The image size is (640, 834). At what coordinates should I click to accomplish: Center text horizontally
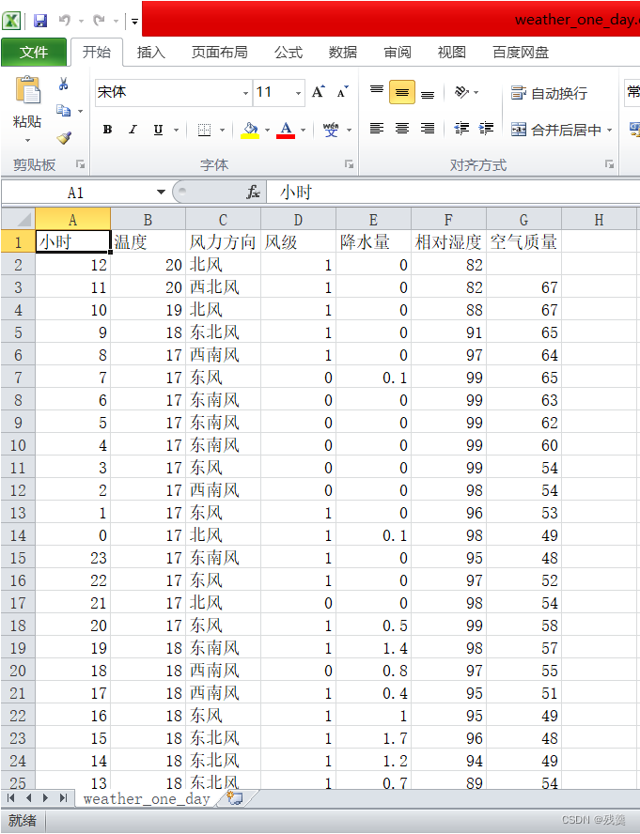402,129
